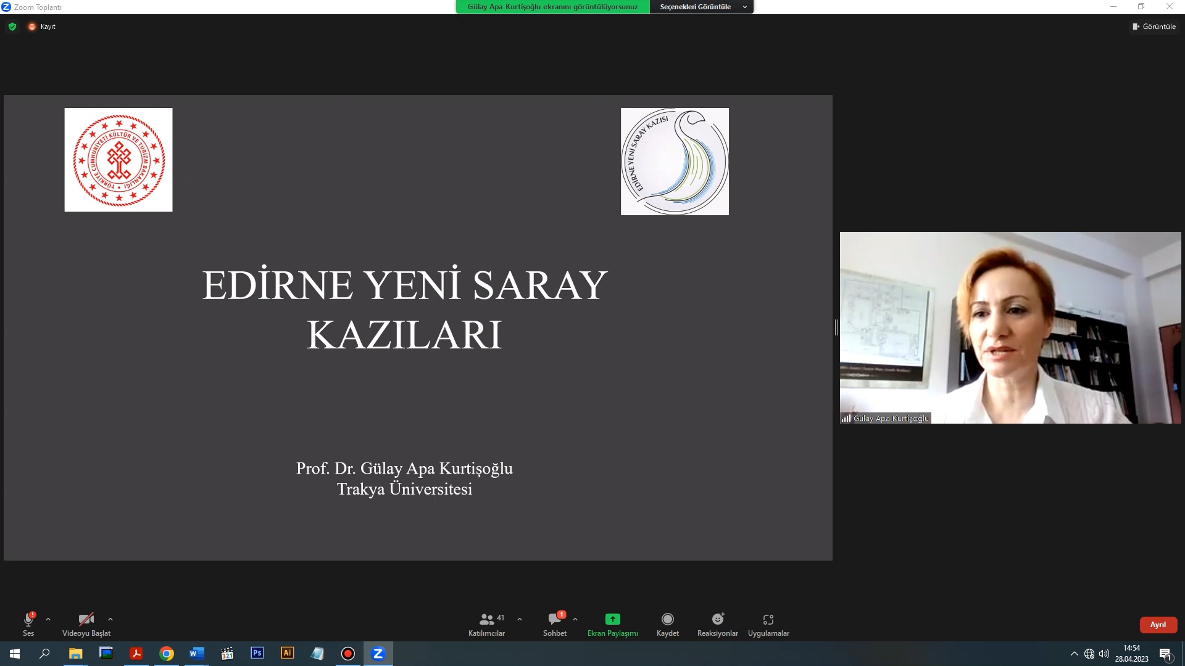This screenshot has height=666, width=1185.
Task: Open the Windows Start menu
Action: (15, 654)
